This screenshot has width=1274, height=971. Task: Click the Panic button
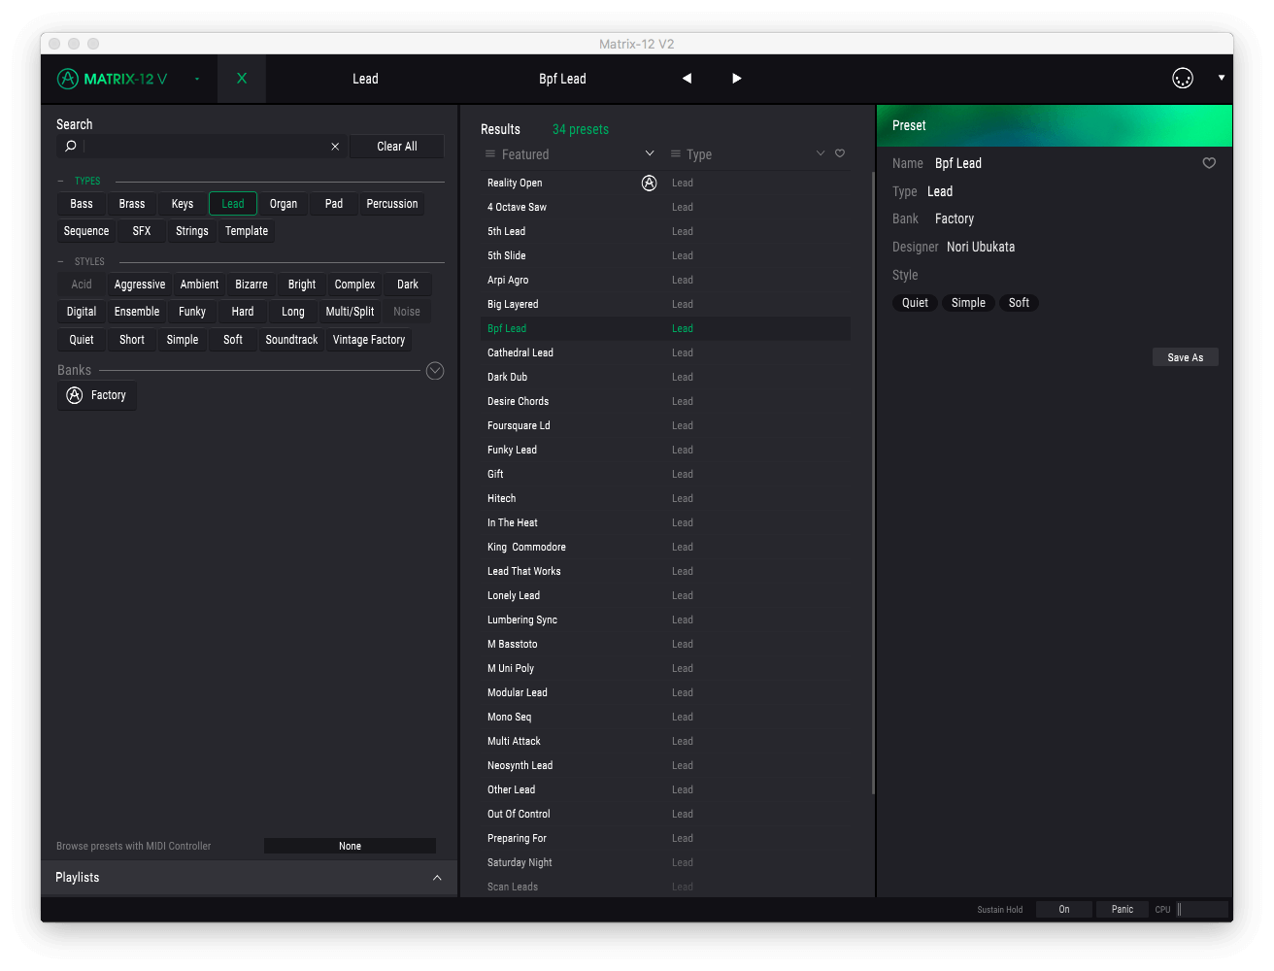click(x=1123, y=910)
